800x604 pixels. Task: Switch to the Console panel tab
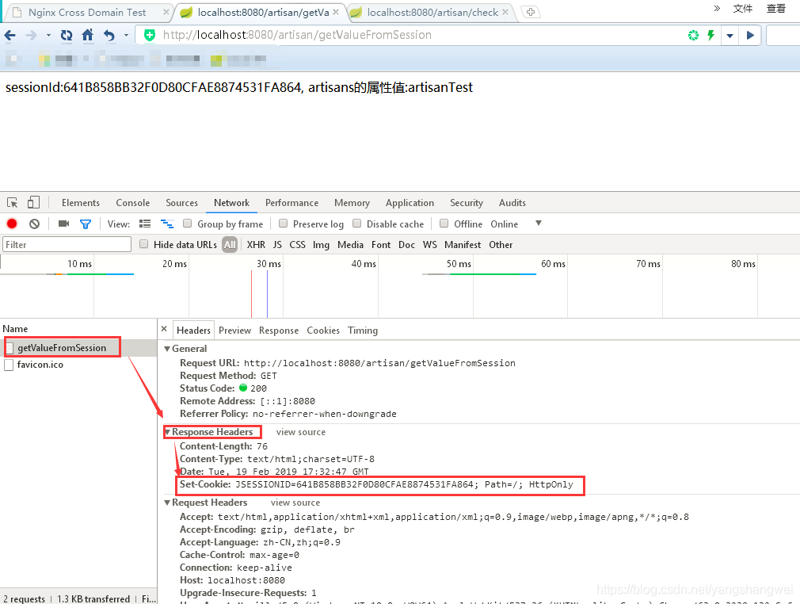[x=132, y=203]
